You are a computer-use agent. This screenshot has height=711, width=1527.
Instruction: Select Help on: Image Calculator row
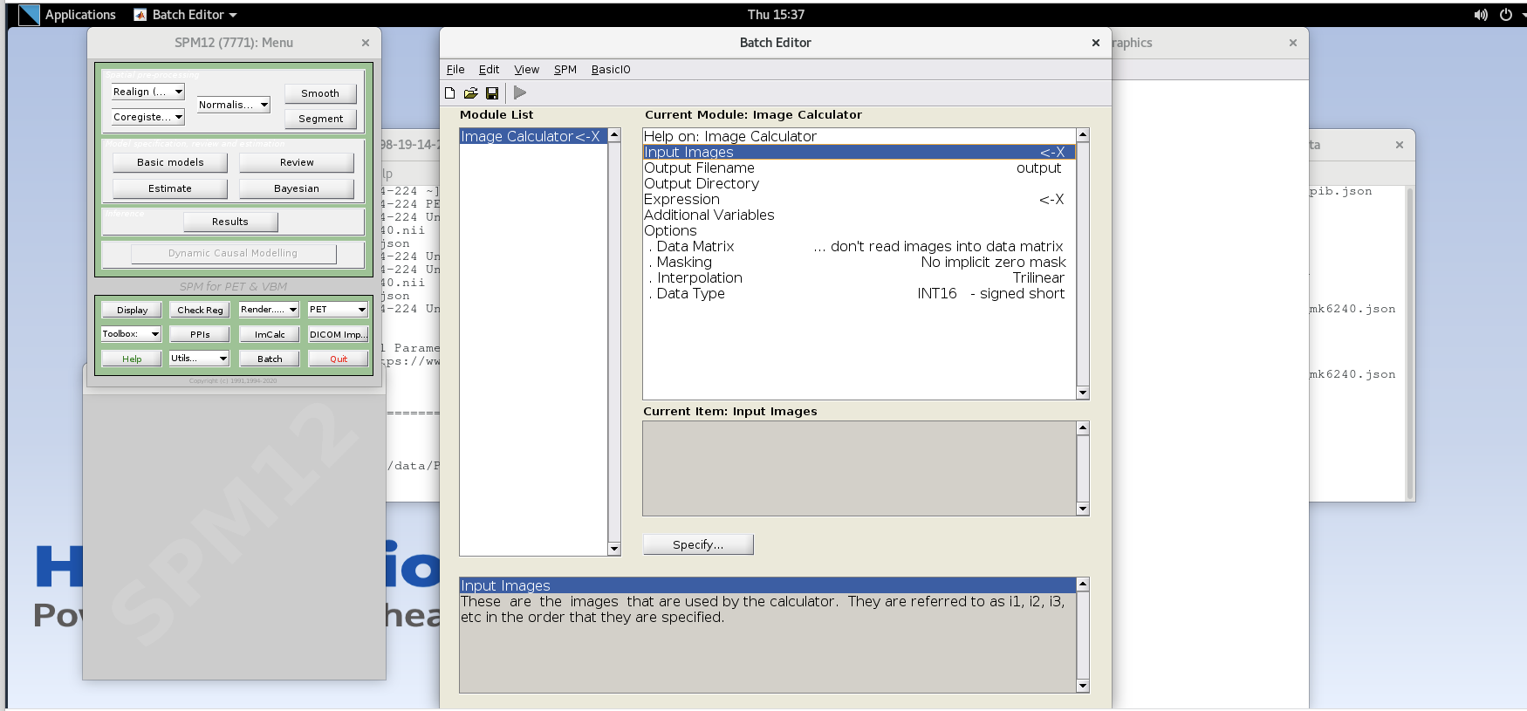pyautogui.click(x=859, y=137)
